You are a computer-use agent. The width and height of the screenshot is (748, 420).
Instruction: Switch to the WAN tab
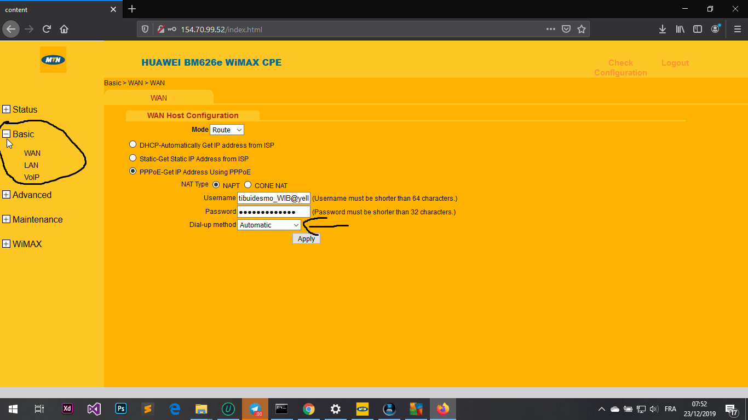159,97
